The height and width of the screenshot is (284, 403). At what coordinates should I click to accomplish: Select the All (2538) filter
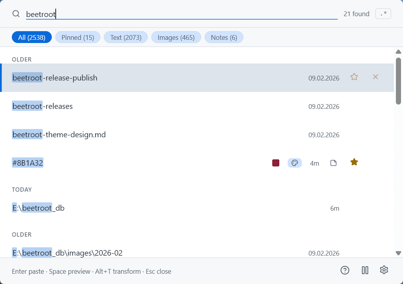(x=32, y=37)
